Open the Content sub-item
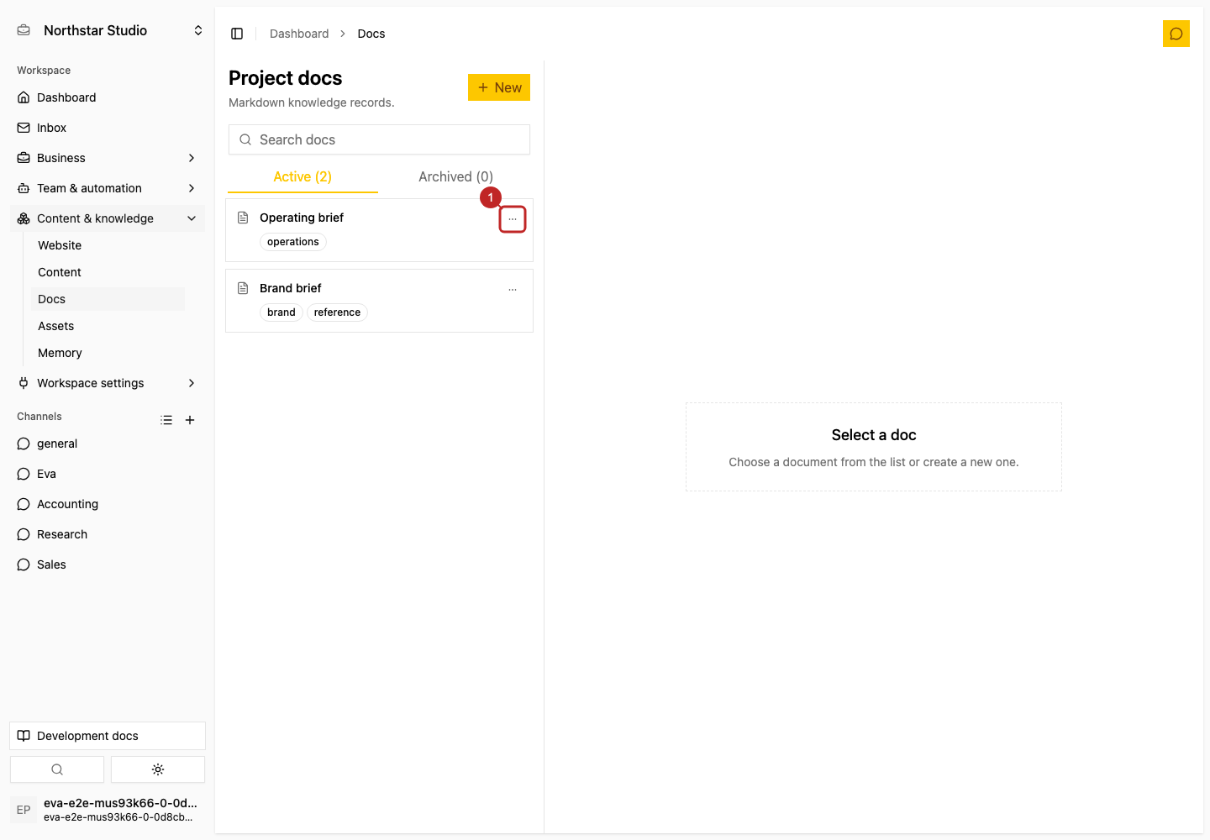 pos(108,272)
